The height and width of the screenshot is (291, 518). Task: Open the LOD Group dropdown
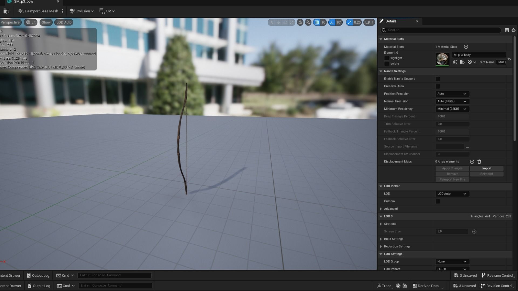point(452,262)
